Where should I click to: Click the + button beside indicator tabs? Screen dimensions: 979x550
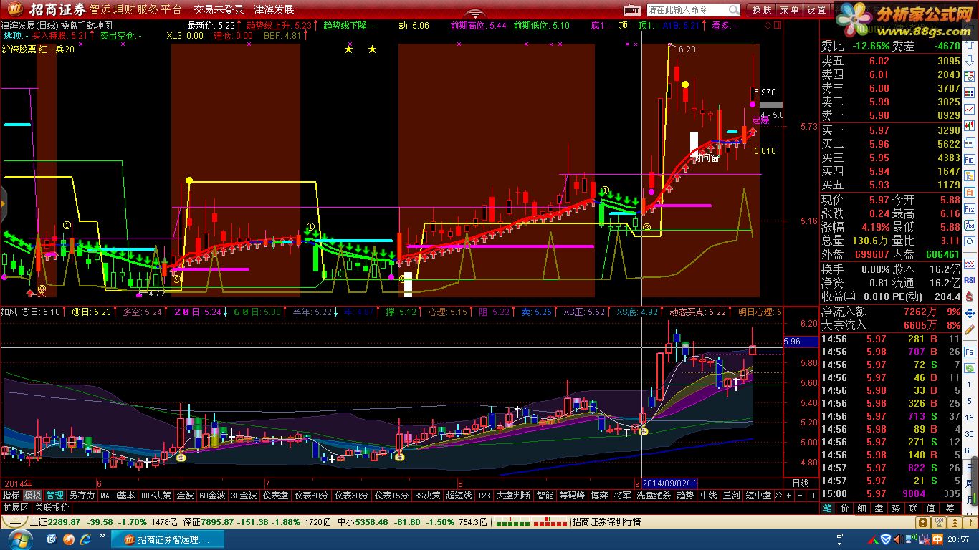(x=789, y=495)
